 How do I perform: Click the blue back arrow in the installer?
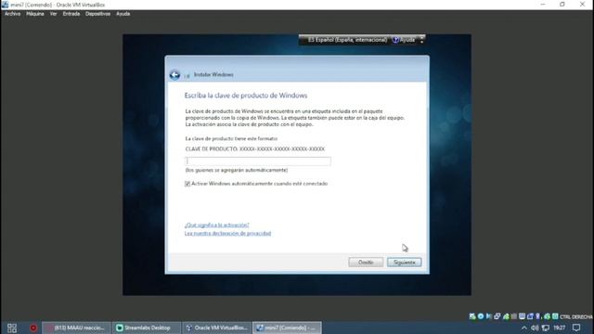click(174, 75)
